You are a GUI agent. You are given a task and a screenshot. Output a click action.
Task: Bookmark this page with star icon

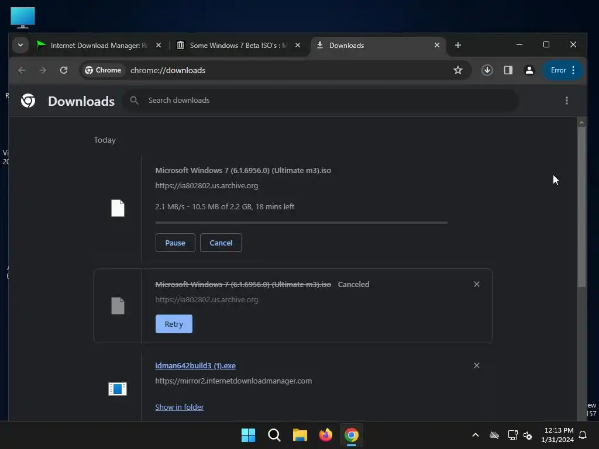pyautogui.click(x=457, y=70)
